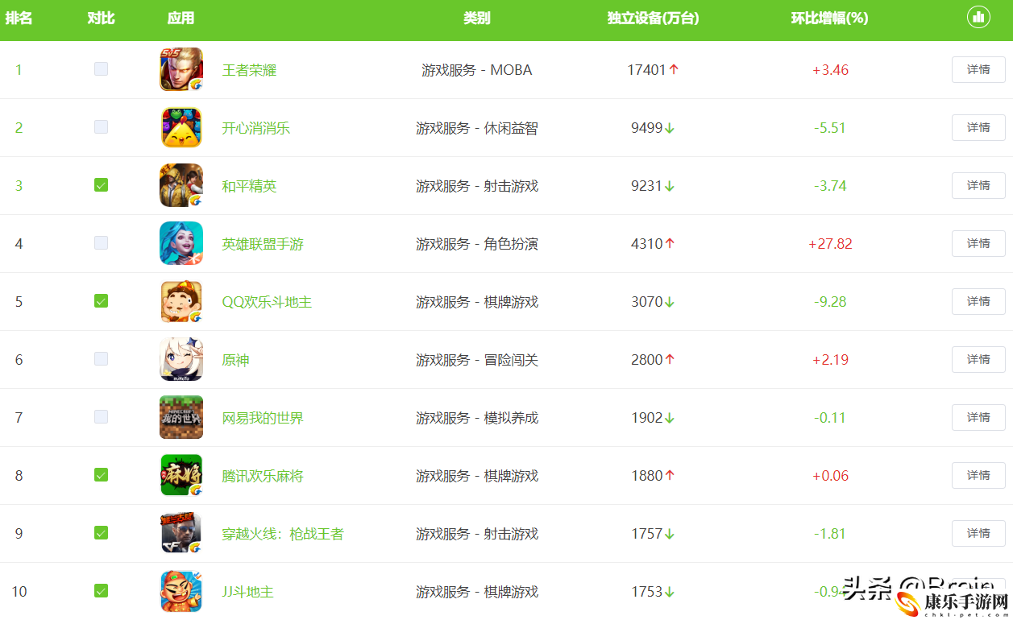1013x620 pixels.
Task: Click category cell 游戏服务 - 角色扮演
Action: 477,244
